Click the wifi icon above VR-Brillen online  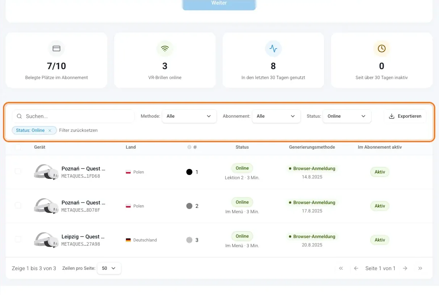click(165, 49)
